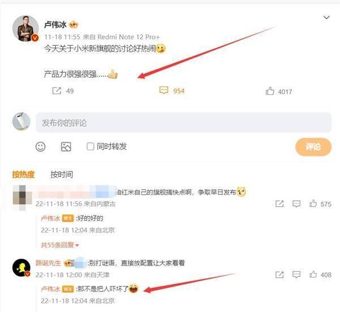Repost the first comment from 内蒙古
The width and height of the screenshot is (340, 312).
(279, 204)
